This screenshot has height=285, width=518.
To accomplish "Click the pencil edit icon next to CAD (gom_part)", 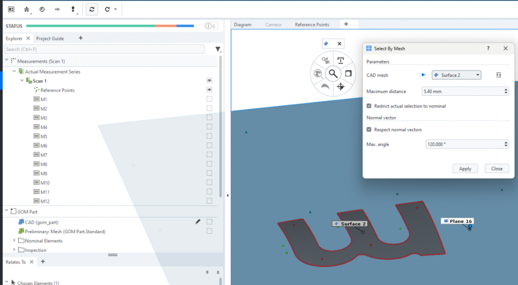I will [198, 222].
